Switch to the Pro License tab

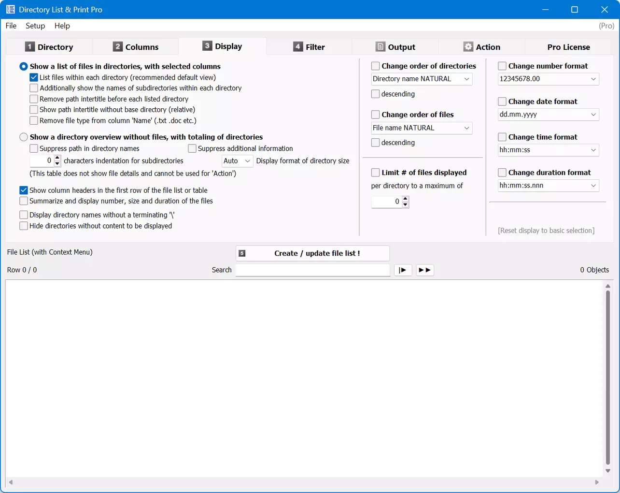pos(568,47)
